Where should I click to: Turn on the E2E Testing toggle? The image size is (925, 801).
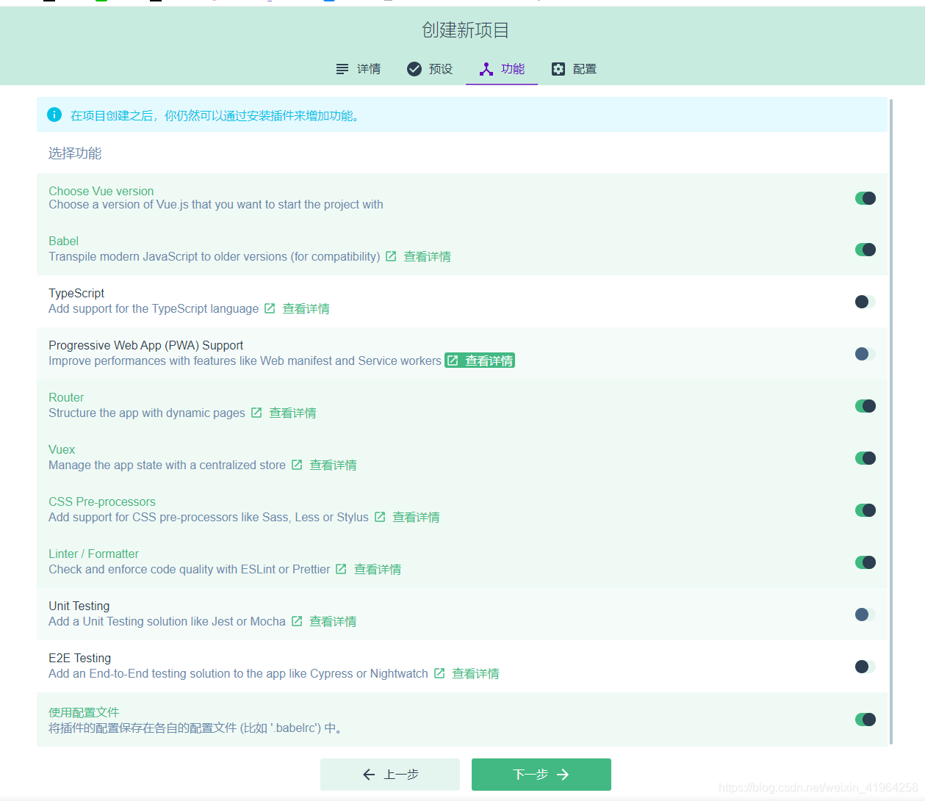(x=865, y=667)
